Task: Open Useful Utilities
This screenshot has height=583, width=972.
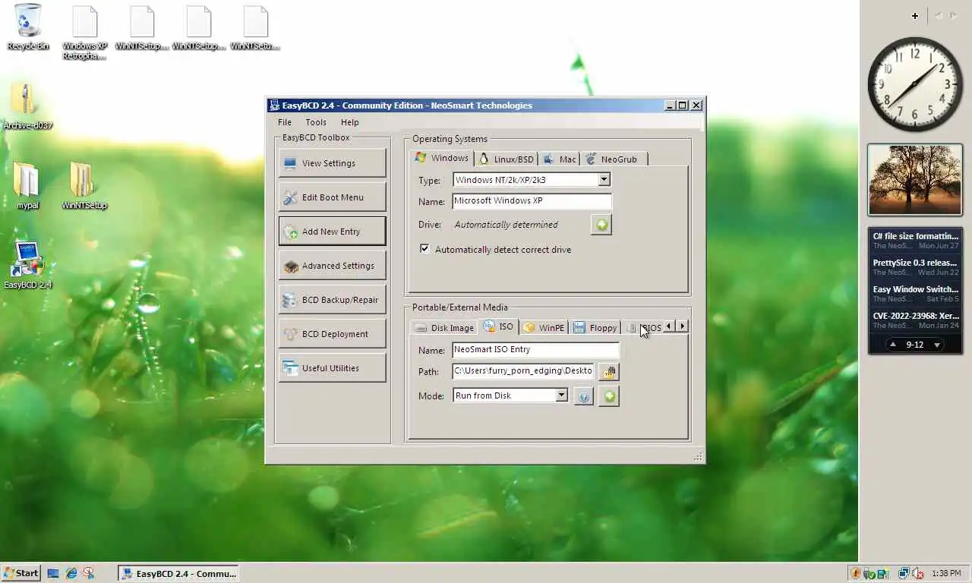Action: pyautogui.click(x=333, y=368)
